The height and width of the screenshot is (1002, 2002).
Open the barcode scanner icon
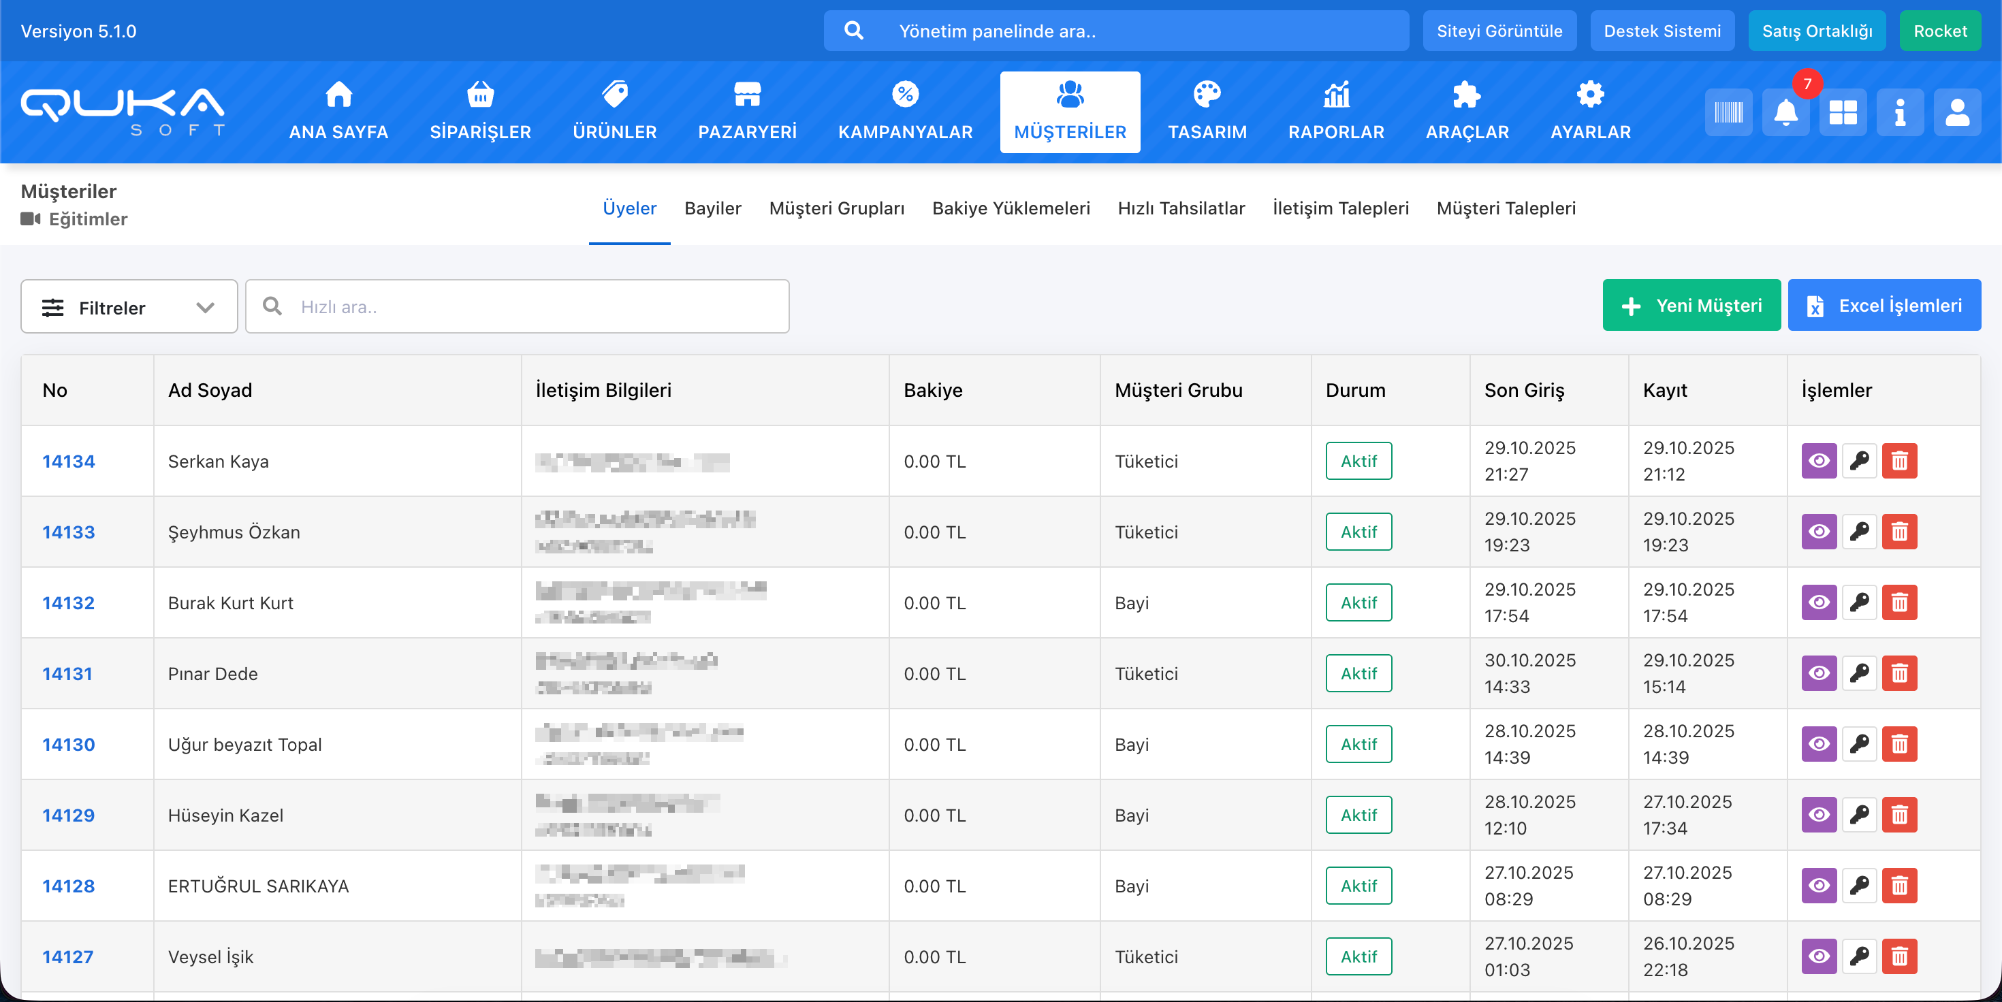1728,112
